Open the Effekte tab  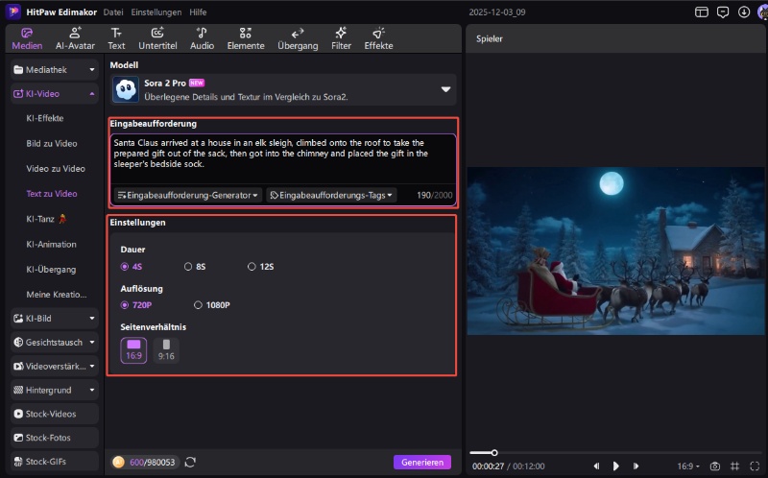point(378,38)
